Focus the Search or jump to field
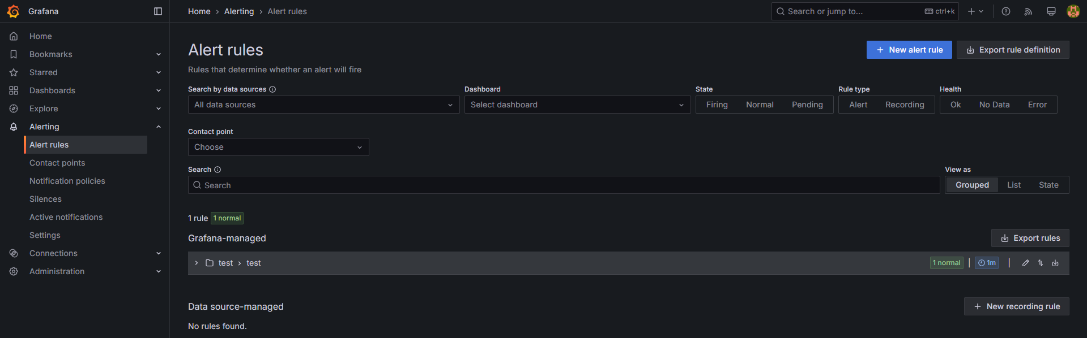 coord(865,11)
